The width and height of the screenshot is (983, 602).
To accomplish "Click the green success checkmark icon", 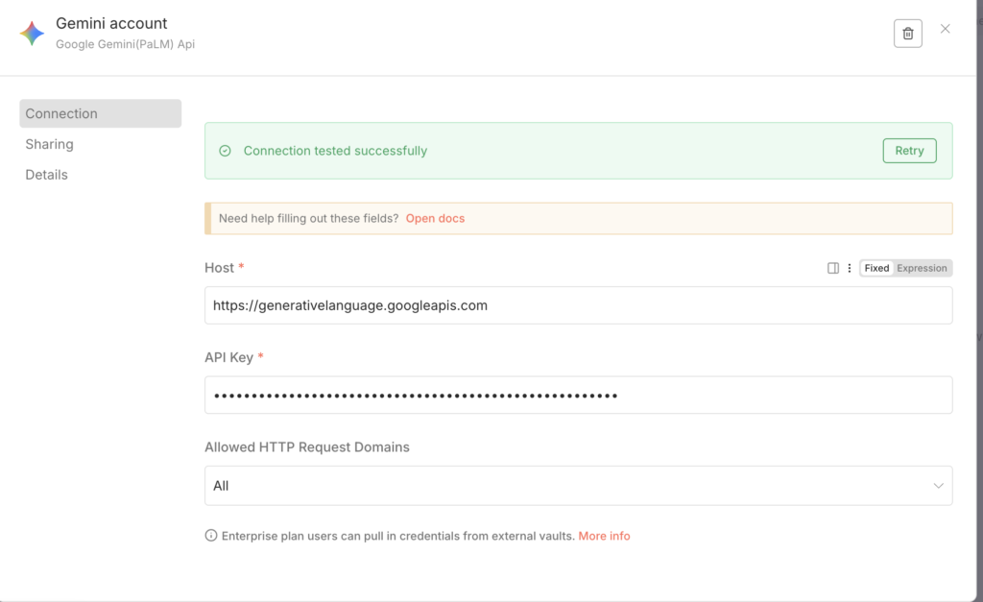I will click(x=226, y=151).
